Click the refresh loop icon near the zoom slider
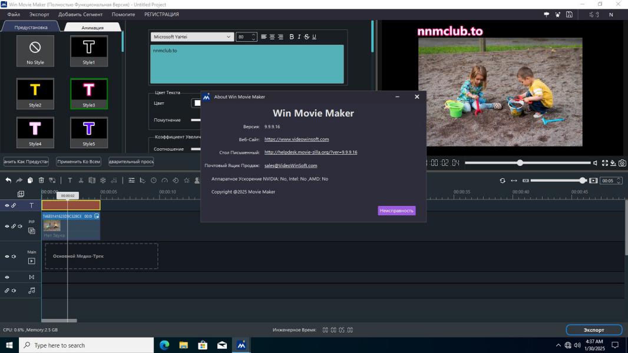 tap(503, 181)
